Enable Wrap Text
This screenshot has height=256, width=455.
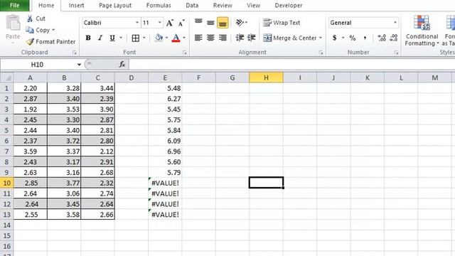click(282, 23)
